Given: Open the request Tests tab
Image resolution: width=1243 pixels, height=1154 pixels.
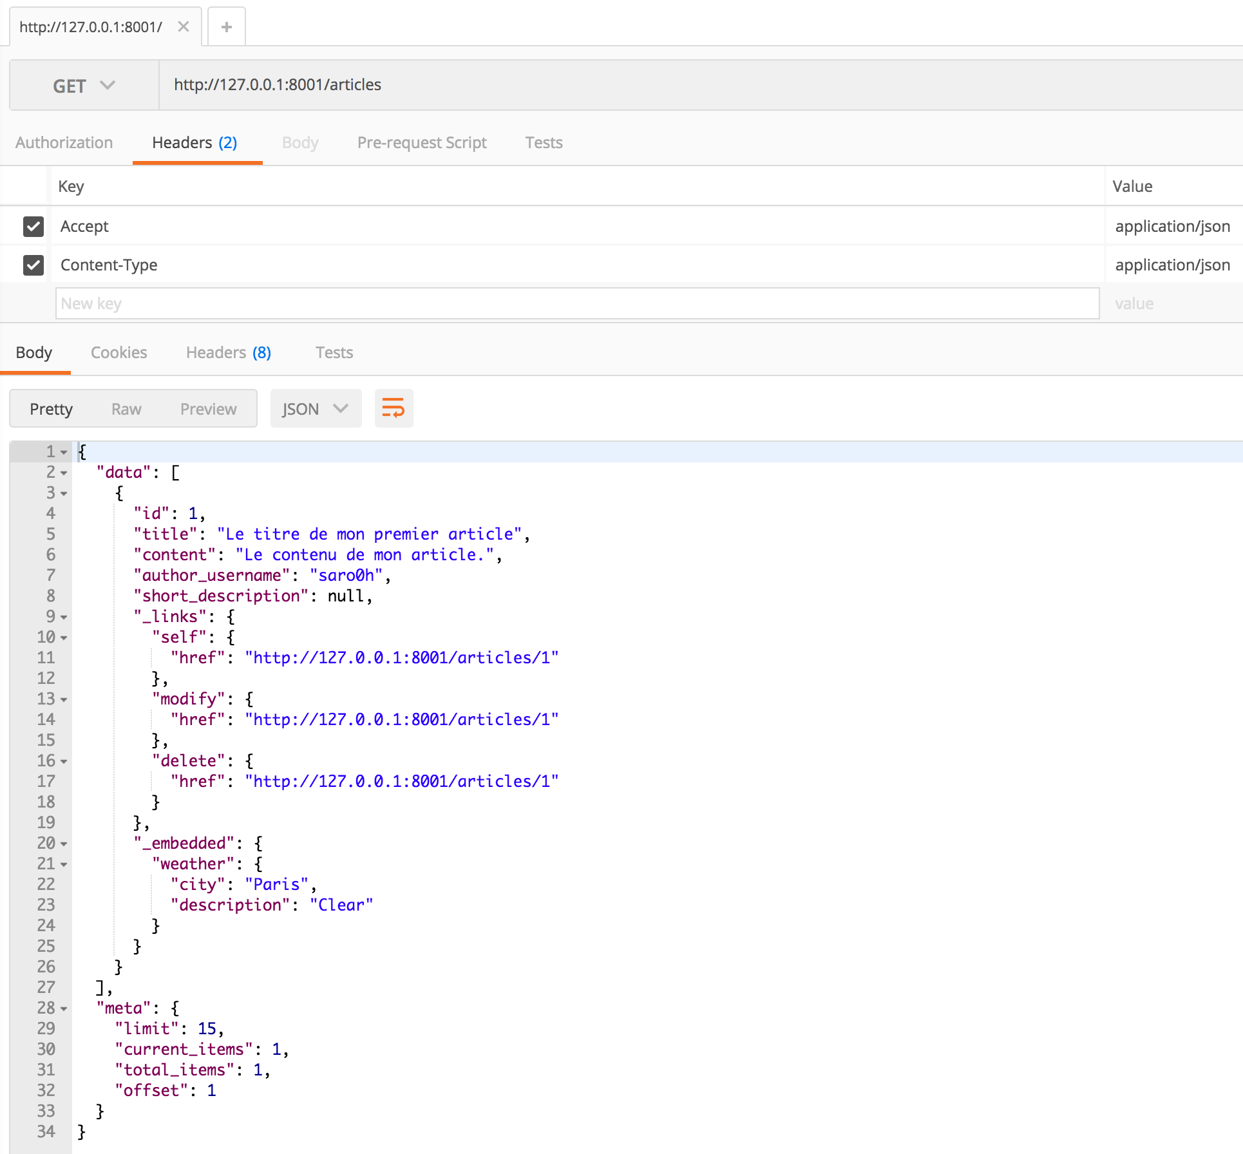Looking at the screenshot, I should (x=544, y=142).
